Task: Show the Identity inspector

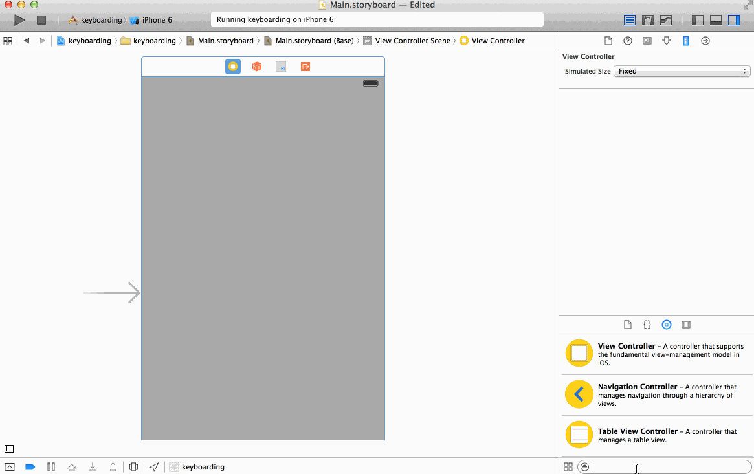Action: tap(647, 41)
